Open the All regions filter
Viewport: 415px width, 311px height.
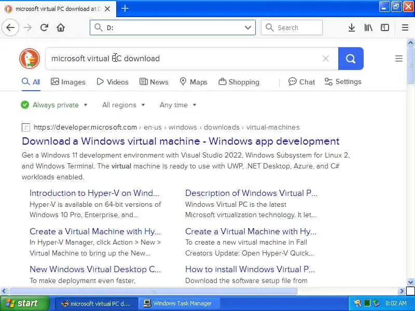pyautogui.click(x=123, y=105)
